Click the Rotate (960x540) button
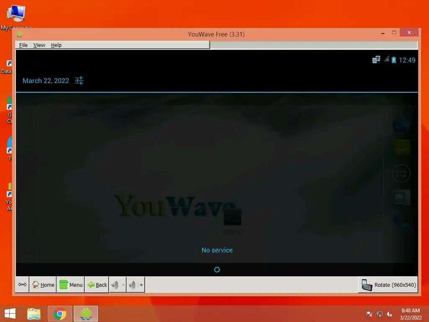The height and width of the screenshot is (322, 429). pyautogui.click(x=388, y=285)
